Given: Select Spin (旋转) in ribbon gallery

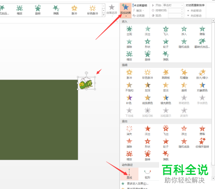Looking at the screenshot, I should click(x=38, y=10).
